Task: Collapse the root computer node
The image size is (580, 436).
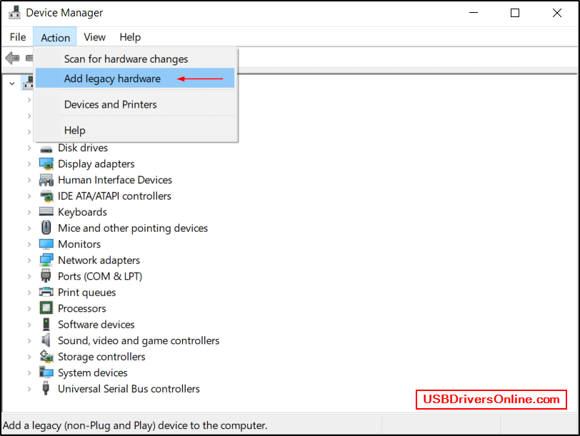Action: click(x=12, y=83)
